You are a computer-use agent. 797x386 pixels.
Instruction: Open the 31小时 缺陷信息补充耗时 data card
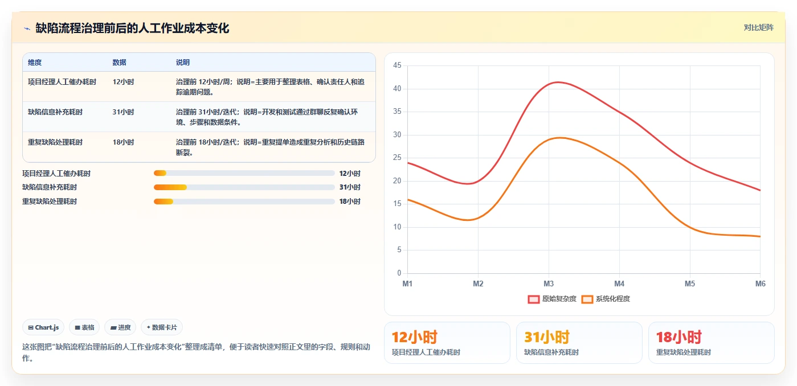point(579,343)
